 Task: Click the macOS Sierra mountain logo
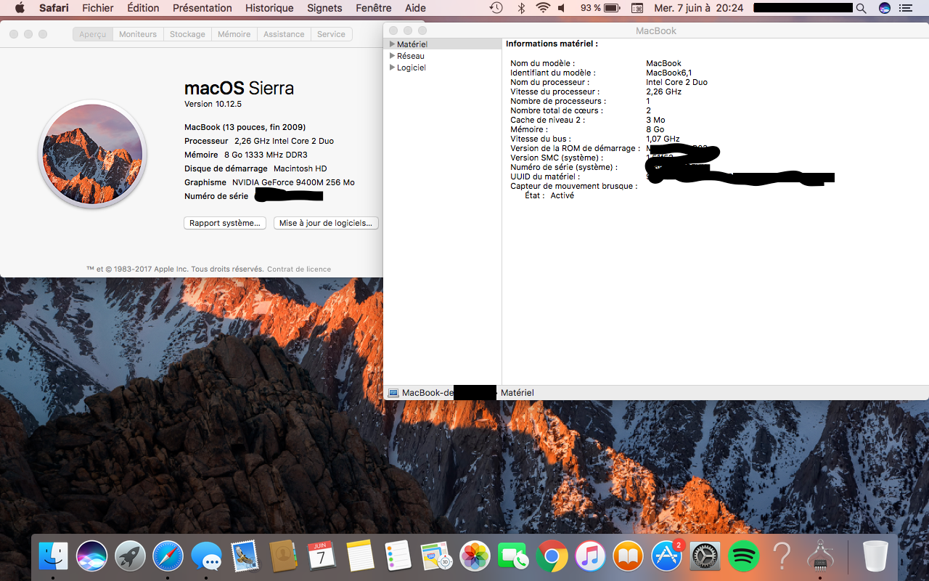click(92, 154)
